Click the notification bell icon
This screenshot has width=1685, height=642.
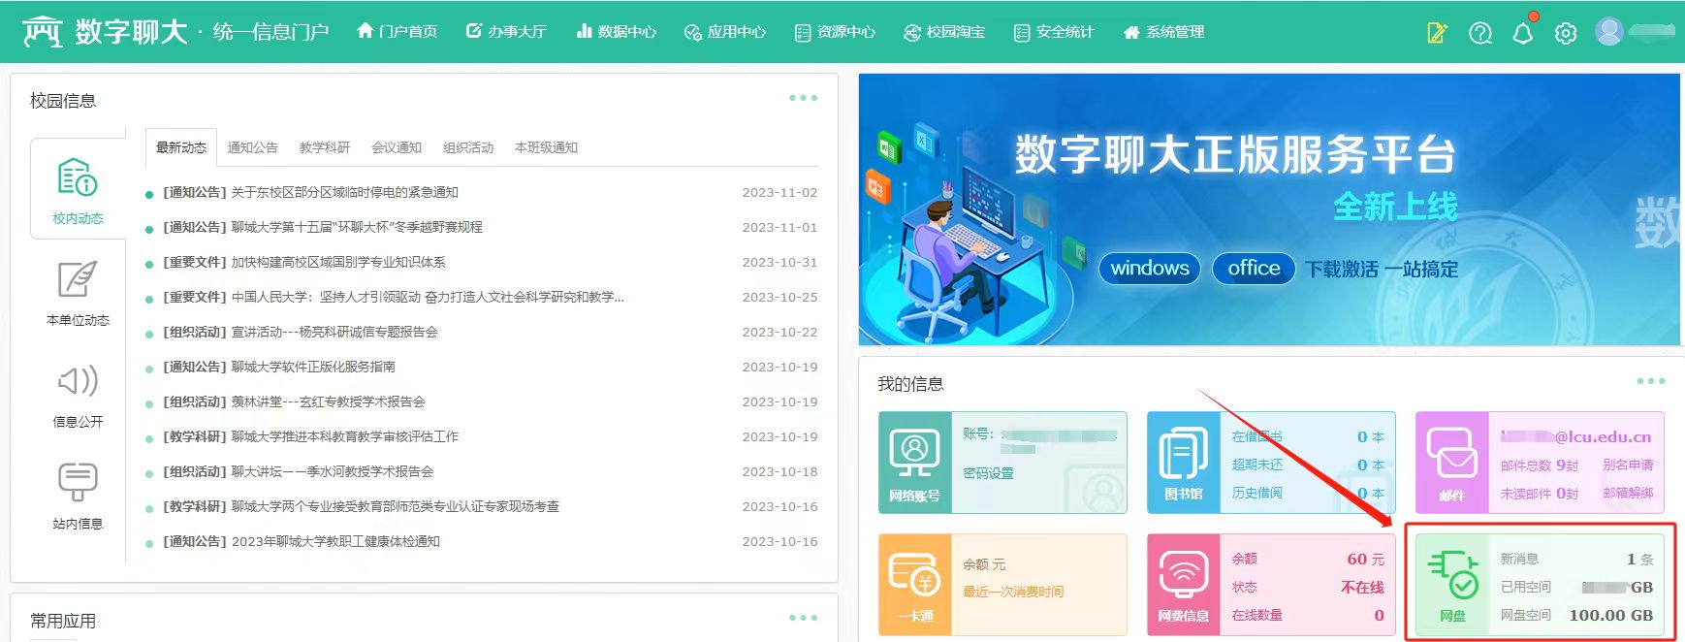click(x=1522, y=33)
